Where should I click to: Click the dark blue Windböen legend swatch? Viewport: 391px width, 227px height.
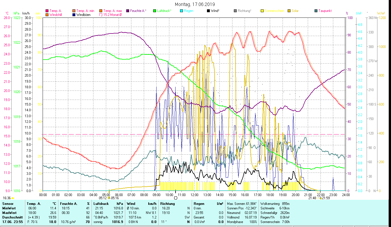(x=74, y=15)
